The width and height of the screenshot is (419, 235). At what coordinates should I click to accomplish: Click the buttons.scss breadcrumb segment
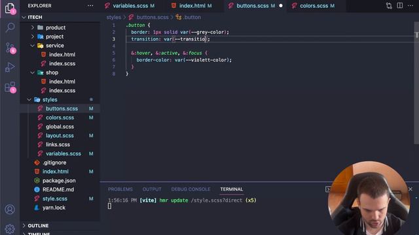coord(153,18)
